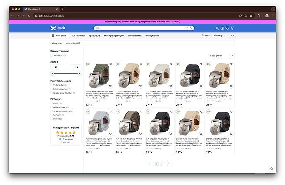Open the shopping cart icon in header
The image size is (285, 185).
pos(232,28)
